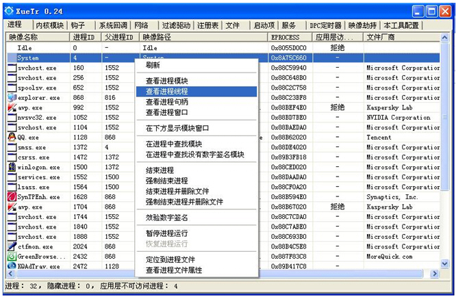Select 查看进程线程 in the context menu
Viewport: 456px width, 297px height.
coord(166,91)
